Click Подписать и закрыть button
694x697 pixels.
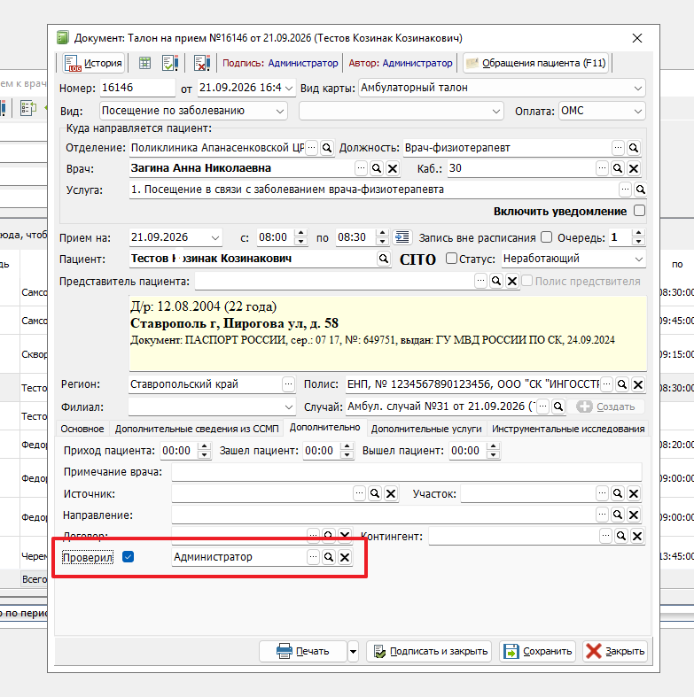(429, 651)
